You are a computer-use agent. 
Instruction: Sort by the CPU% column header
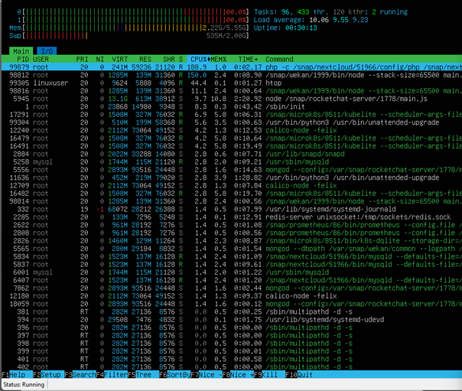tap(200, 59)
